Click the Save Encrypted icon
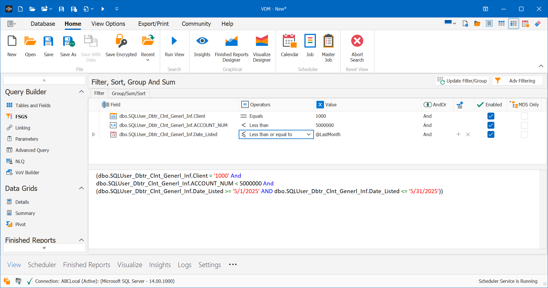This screenshot has height=288, width=548. [121, 46]
